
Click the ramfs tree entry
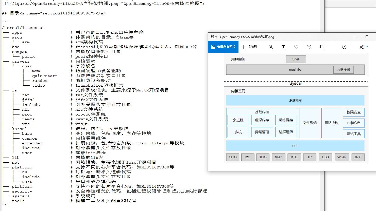[28, 119]
